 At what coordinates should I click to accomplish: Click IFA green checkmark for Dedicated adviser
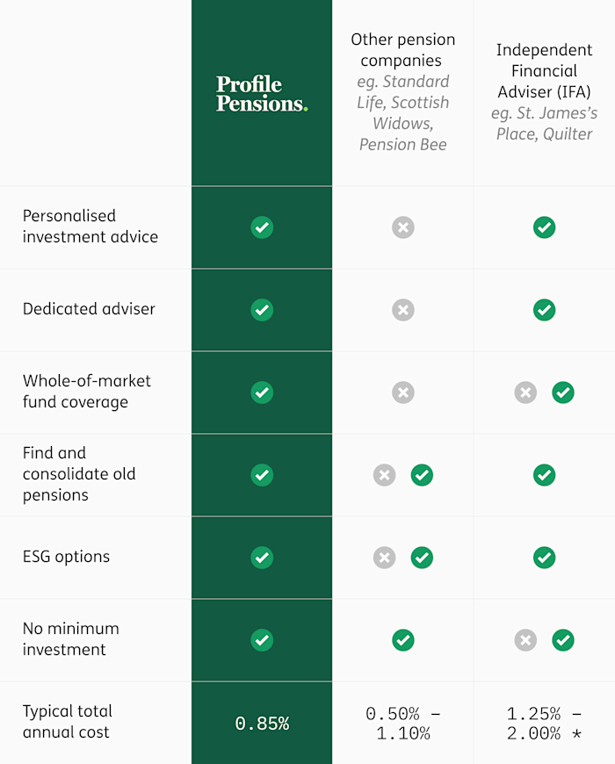pos(545,310)
